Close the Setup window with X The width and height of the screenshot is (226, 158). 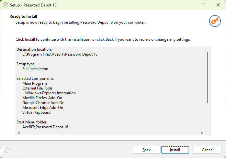coord(218,5)
